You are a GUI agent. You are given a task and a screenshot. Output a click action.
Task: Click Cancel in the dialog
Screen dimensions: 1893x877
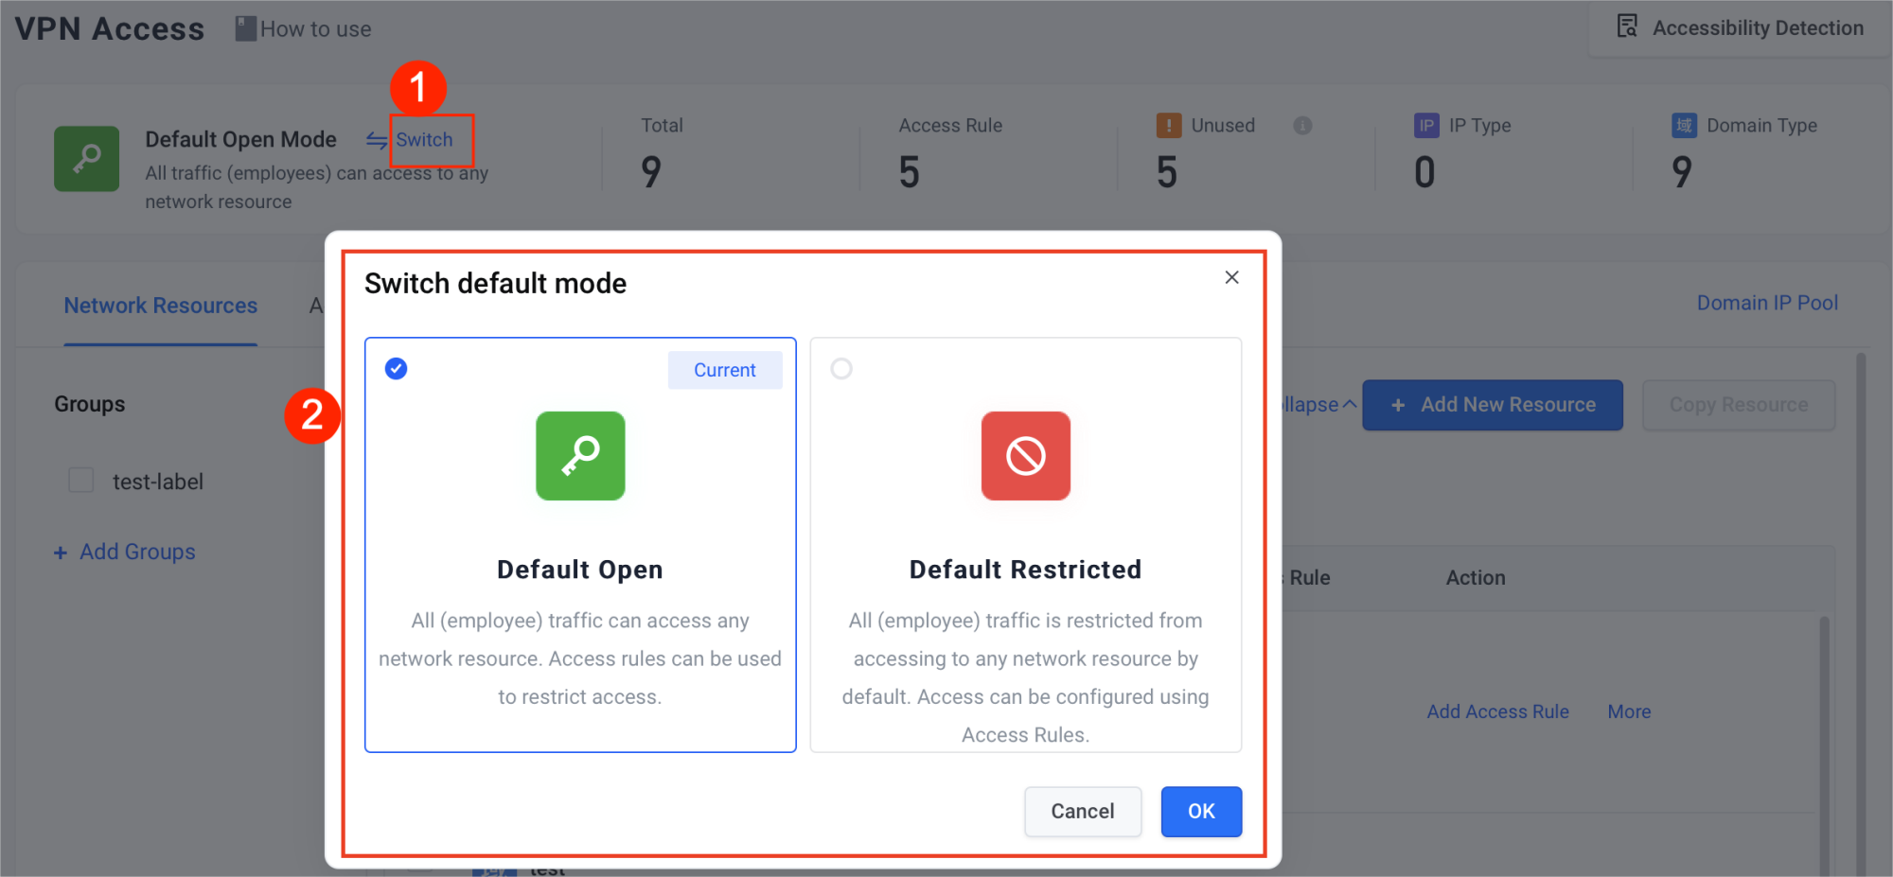[x=1083, y=812]
